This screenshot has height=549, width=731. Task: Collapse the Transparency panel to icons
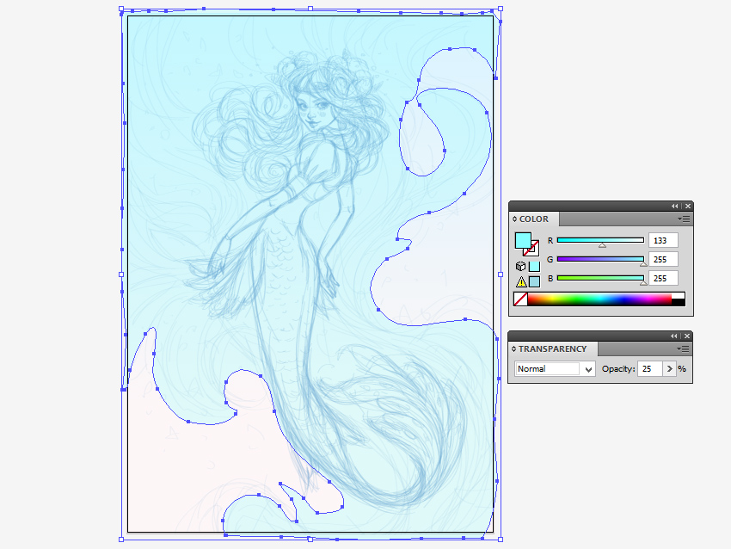coord(674,336)
